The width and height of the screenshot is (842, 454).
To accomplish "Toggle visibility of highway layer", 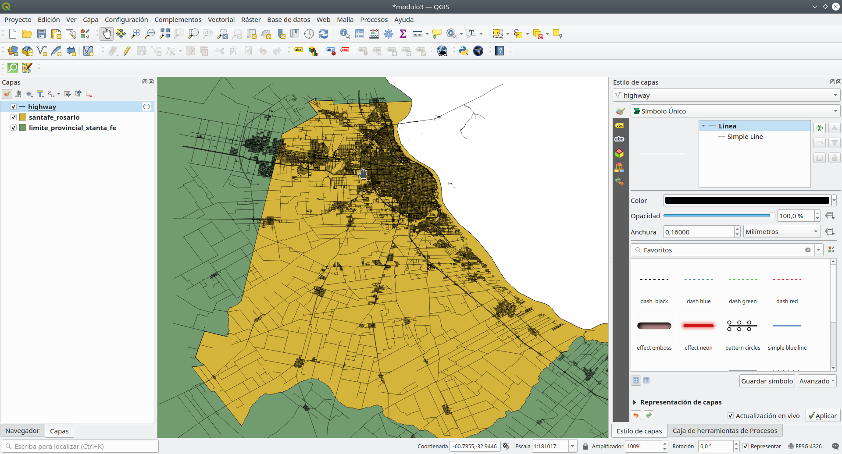I will click(x=14, y=106).
